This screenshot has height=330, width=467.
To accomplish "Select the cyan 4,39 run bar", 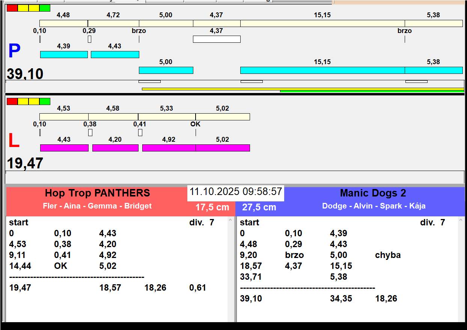I will point(64,54).
